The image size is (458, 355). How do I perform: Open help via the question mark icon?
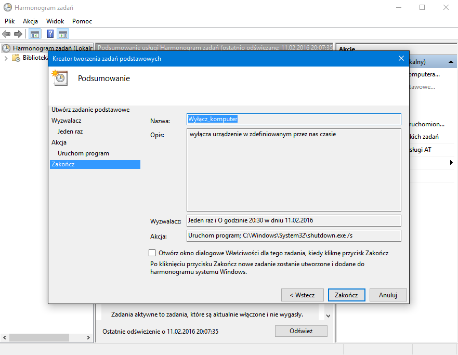(50, 34)
